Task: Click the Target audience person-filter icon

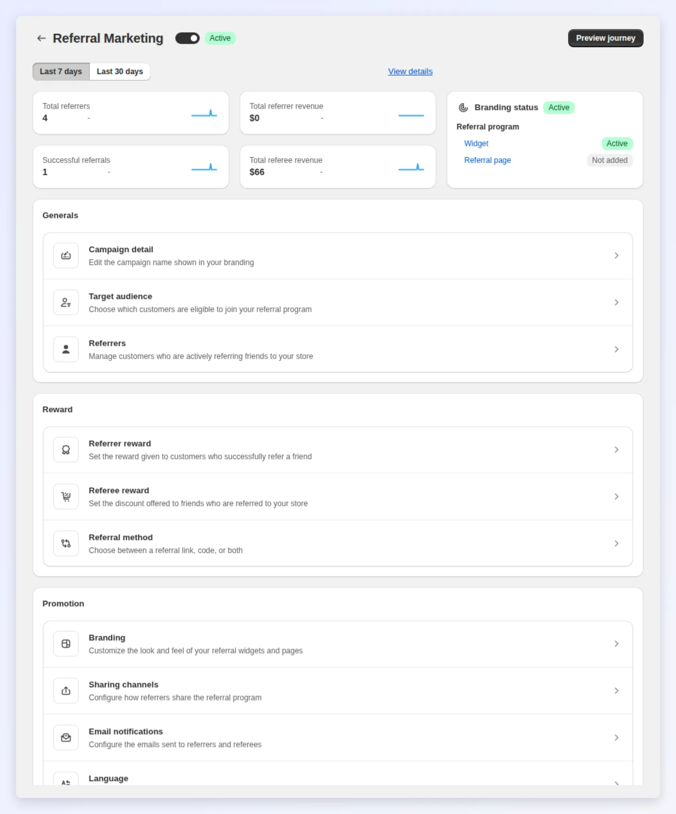Action: pyautogui.click(x=66, y=302)
